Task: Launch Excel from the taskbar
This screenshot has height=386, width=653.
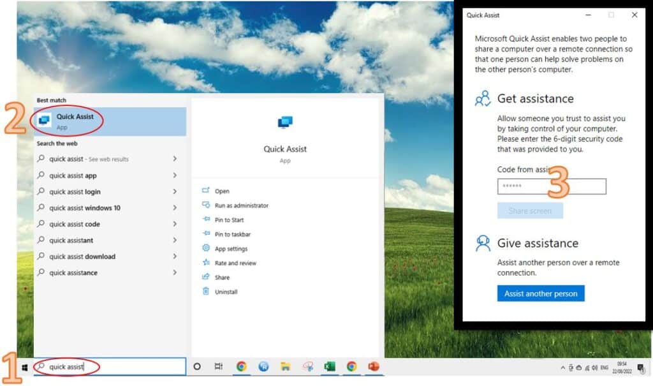Action: (329, 366)
